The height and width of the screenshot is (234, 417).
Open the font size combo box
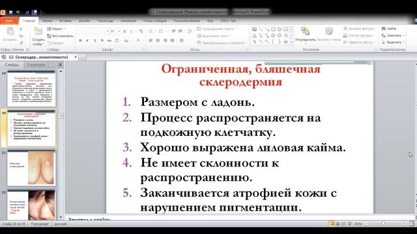point(115,31)
